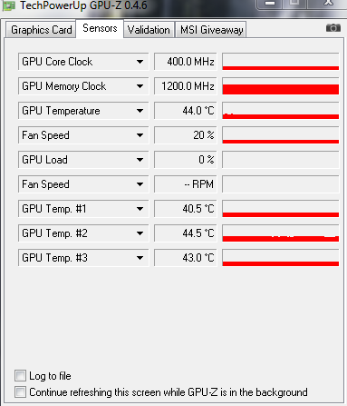Open GPU Temperature dropdown menu
This screenshot has height=406, width=347.
pos(140,111)
